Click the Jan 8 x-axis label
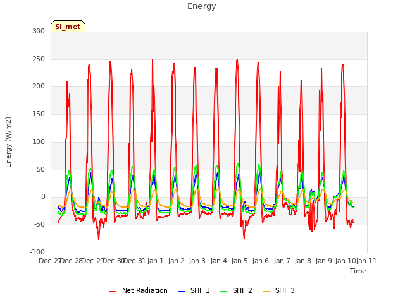The height and width of the screenshot is (303, 405). [303, 261]
